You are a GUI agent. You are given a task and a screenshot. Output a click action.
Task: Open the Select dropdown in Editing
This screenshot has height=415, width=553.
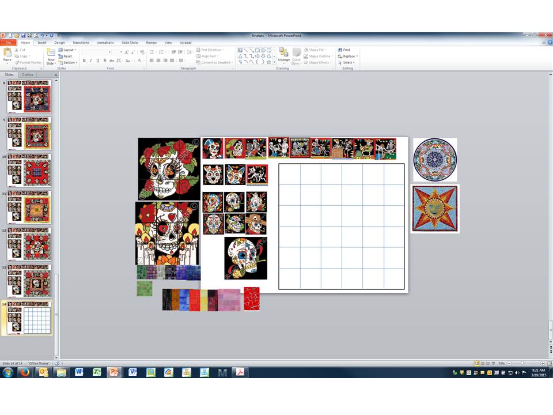pos(346,62)
